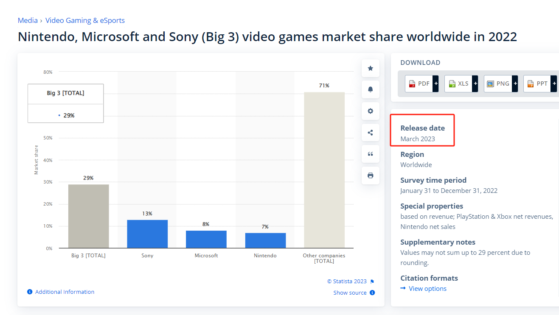Click the 'Supplementary notes' heading

click(438, 242)
